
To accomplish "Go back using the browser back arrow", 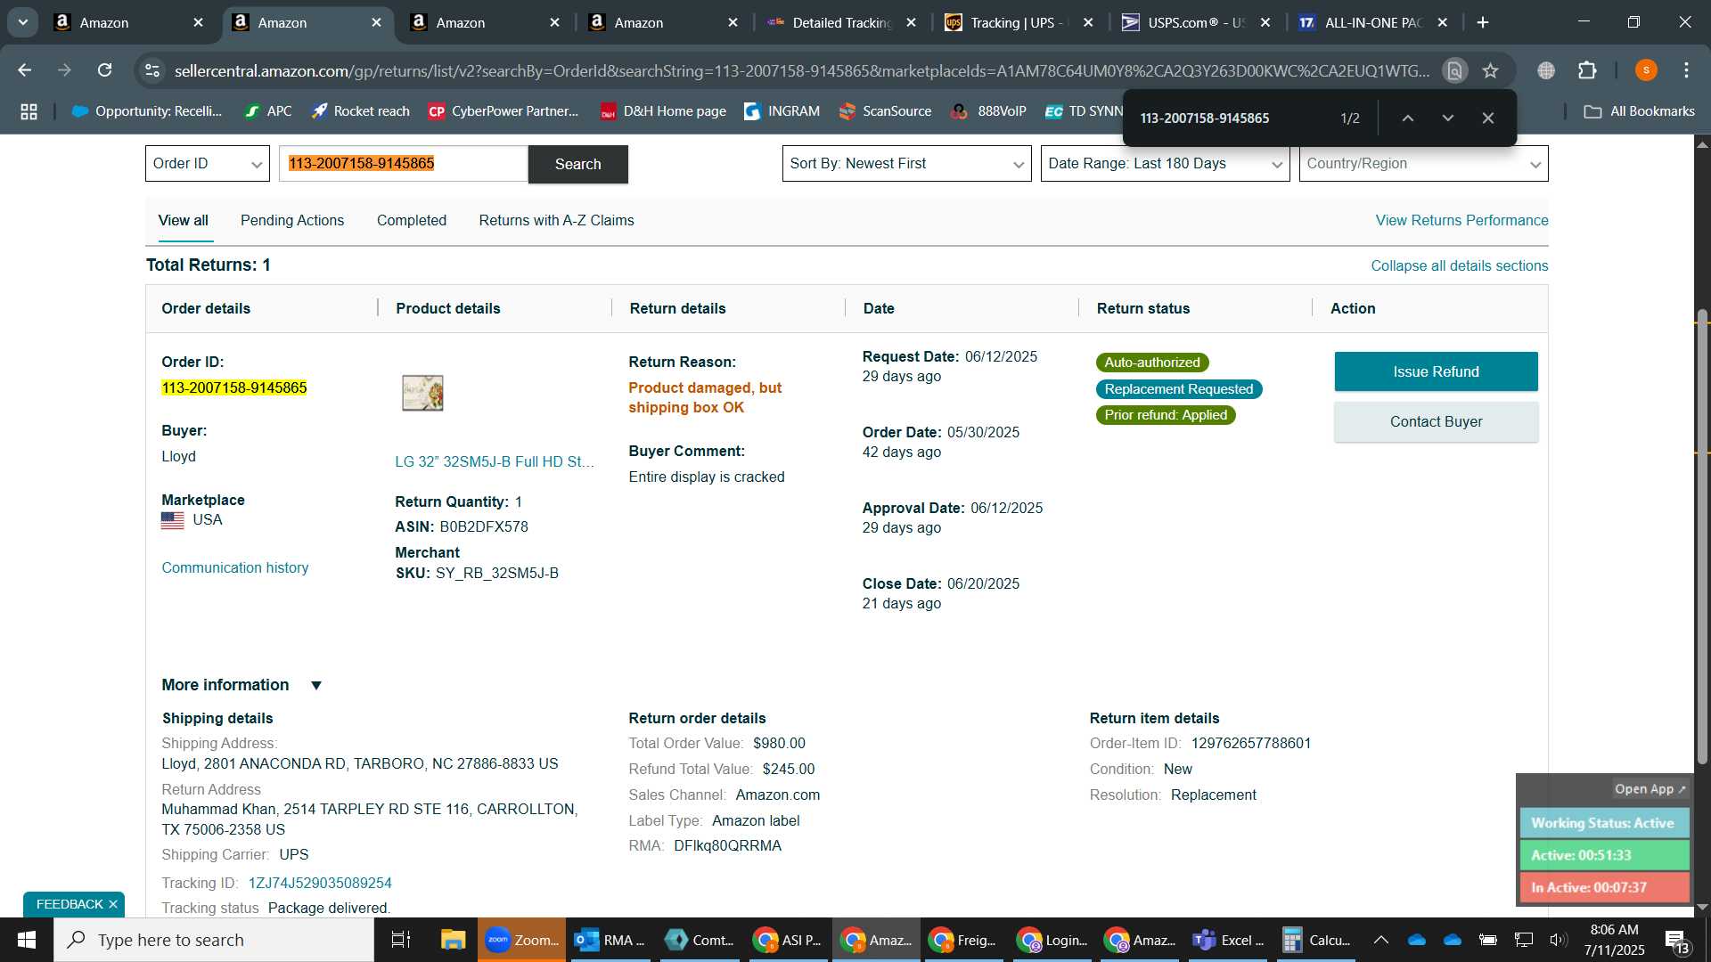I will pyautogui.click(x=25, y=70).
